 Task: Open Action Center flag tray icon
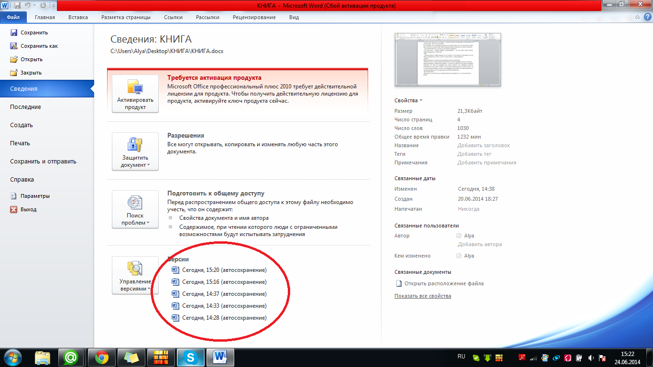603,357
